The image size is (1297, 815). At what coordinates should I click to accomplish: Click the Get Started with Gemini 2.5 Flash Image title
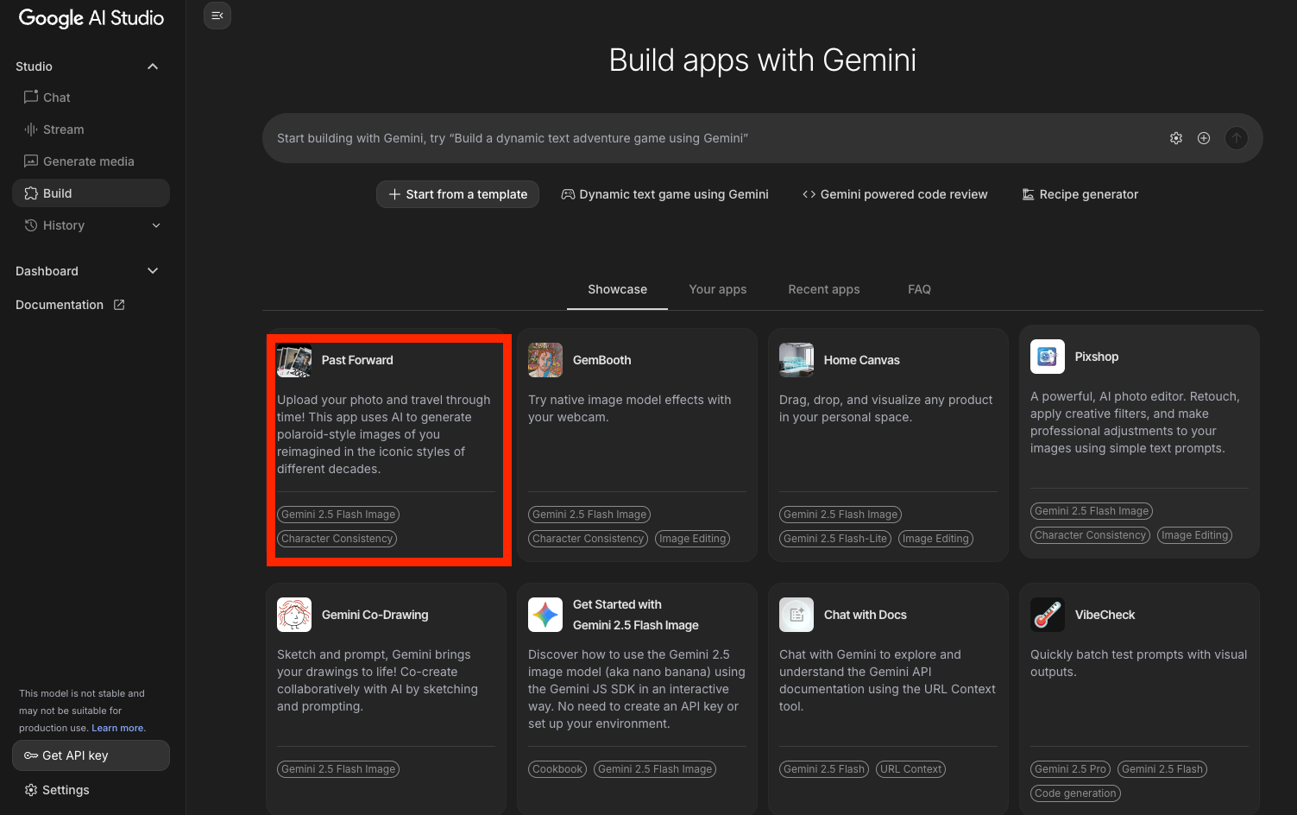636,615
